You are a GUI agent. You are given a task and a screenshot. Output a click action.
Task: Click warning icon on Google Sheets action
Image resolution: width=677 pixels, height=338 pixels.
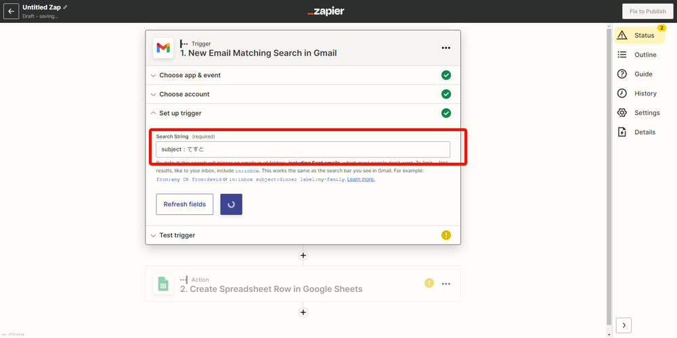(429, 283)
